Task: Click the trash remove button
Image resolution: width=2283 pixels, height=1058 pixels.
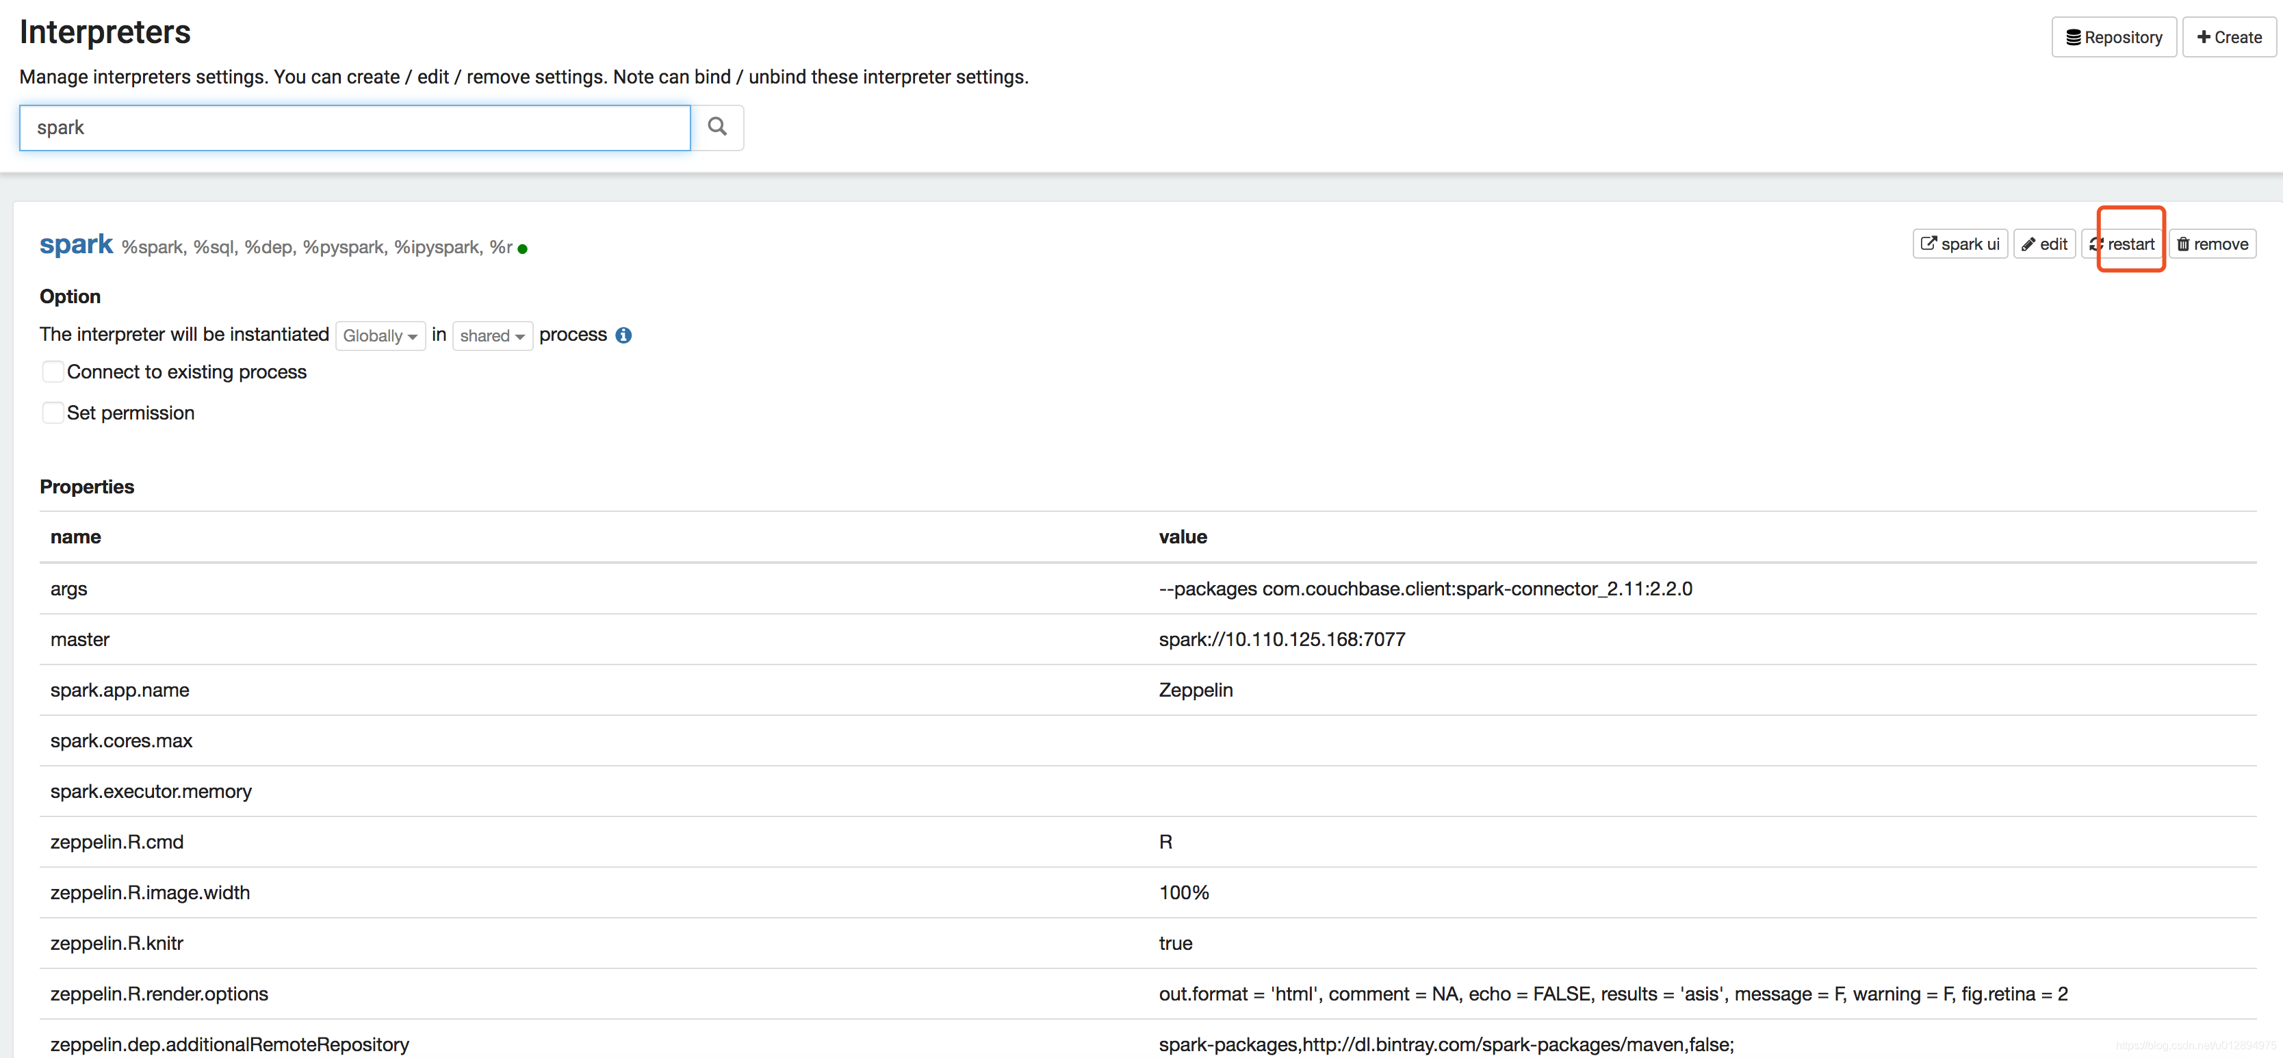Action: tap(2212, 244)
